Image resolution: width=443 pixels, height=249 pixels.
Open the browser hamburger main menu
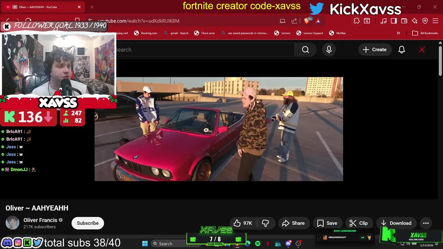coord(435,21)
